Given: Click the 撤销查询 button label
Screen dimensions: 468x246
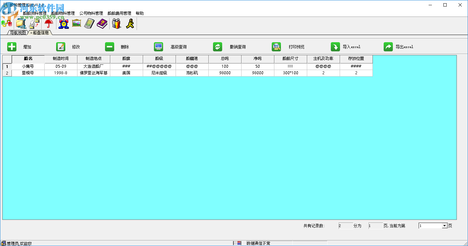Looking at the screenshot, I should (x=238, y=47).
